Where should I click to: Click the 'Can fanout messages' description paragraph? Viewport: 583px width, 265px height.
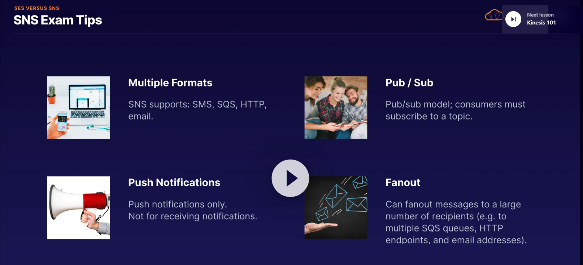point(456,222)
